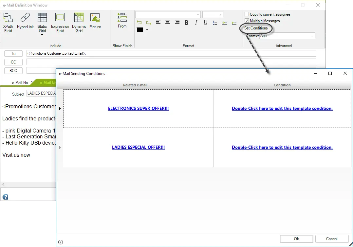Screen dimensions: 353x247
Task: Enable Copy to current assignee
Action: [x=247, y=14]
